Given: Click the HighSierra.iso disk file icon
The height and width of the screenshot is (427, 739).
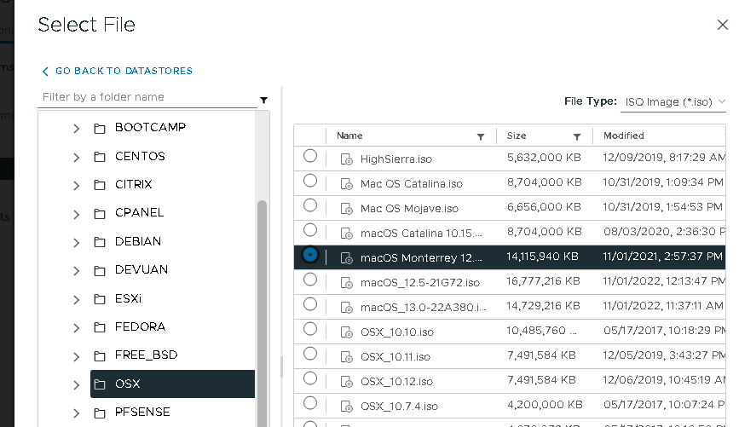Looking at the screenshot, I should point(346,159).
